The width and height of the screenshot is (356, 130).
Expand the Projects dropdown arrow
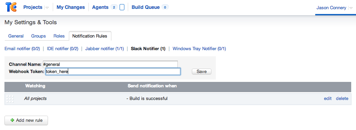pos(47,8)
